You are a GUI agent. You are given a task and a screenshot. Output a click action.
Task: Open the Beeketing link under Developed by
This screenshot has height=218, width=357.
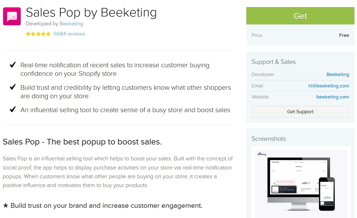click(71, 24)
